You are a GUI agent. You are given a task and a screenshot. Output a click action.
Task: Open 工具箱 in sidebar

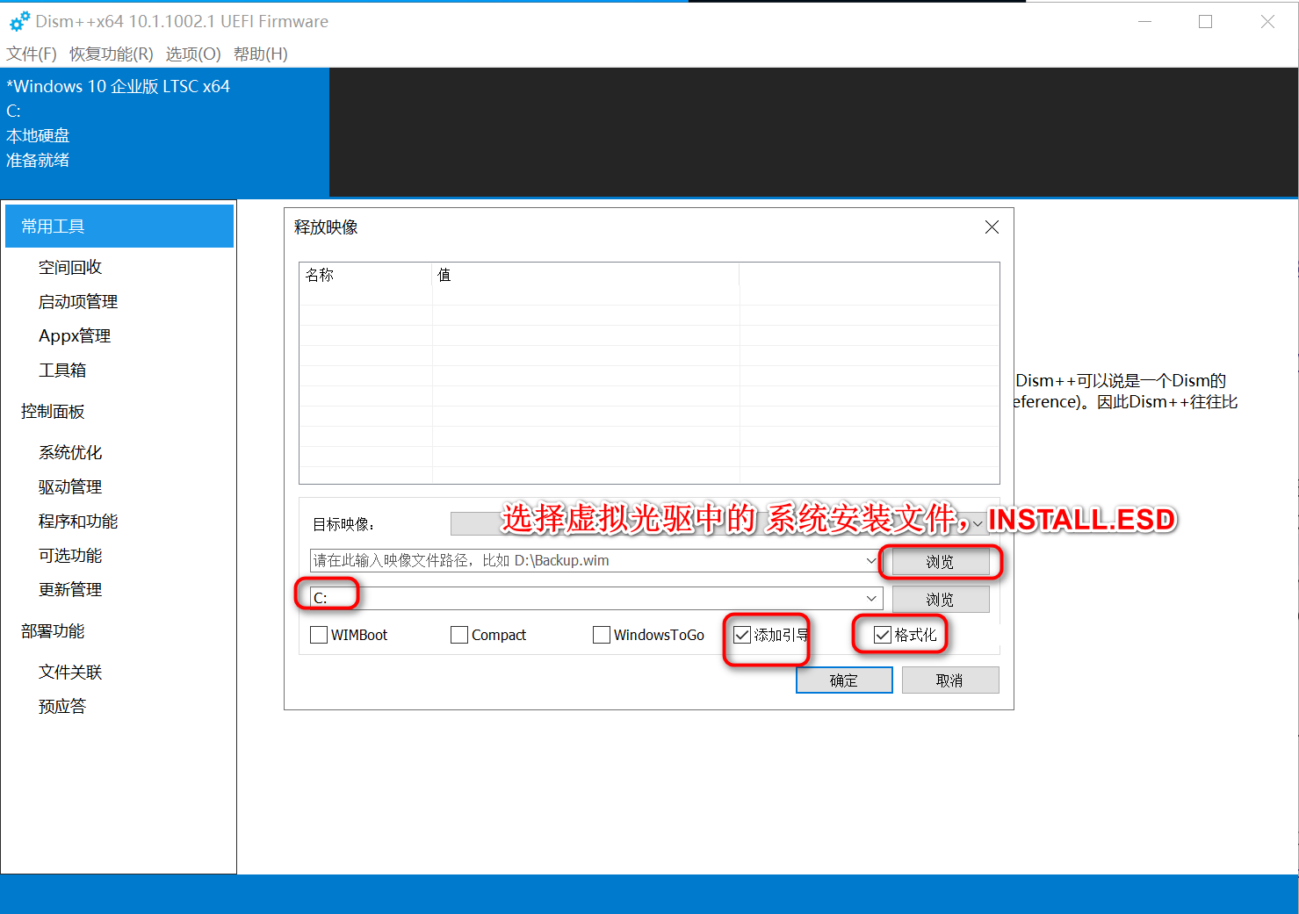[x=62, y=371]
